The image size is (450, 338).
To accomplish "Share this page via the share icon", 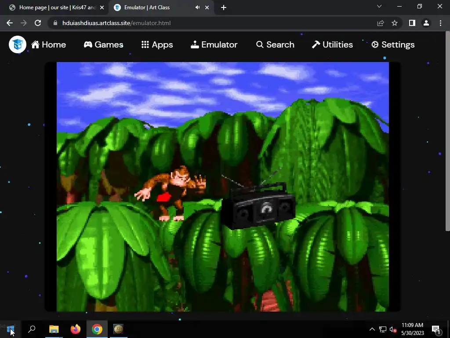I will (381, 23).
